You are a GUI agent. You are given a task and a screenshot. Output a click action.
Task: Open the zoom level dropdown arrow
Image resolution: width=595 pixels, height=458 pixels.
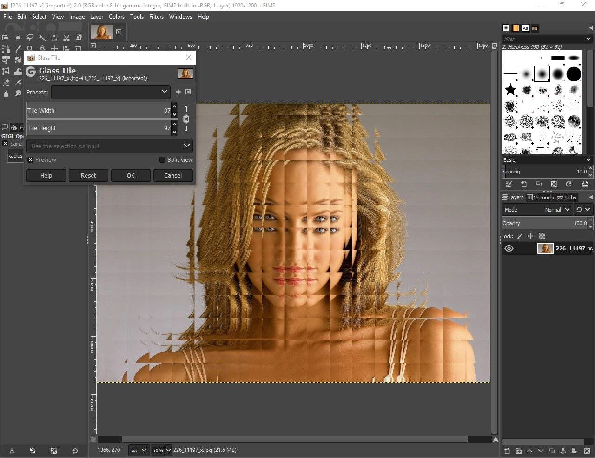(x=168, y=450)
